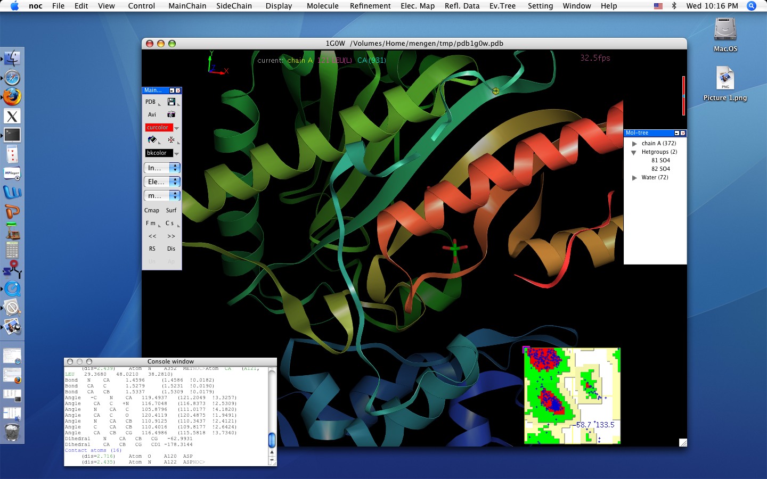This screenshot has width=767, height=479.
Task: Click the << previous button
Action: (x=152, y=236)
